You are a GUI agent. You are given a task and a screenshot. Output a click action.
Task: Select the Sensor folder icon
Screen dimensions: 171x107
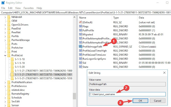9,105
